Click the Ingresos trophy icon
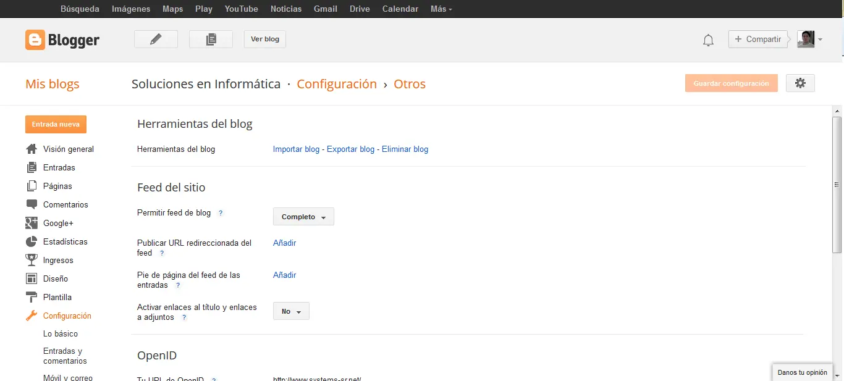 [x=32, y=260]
